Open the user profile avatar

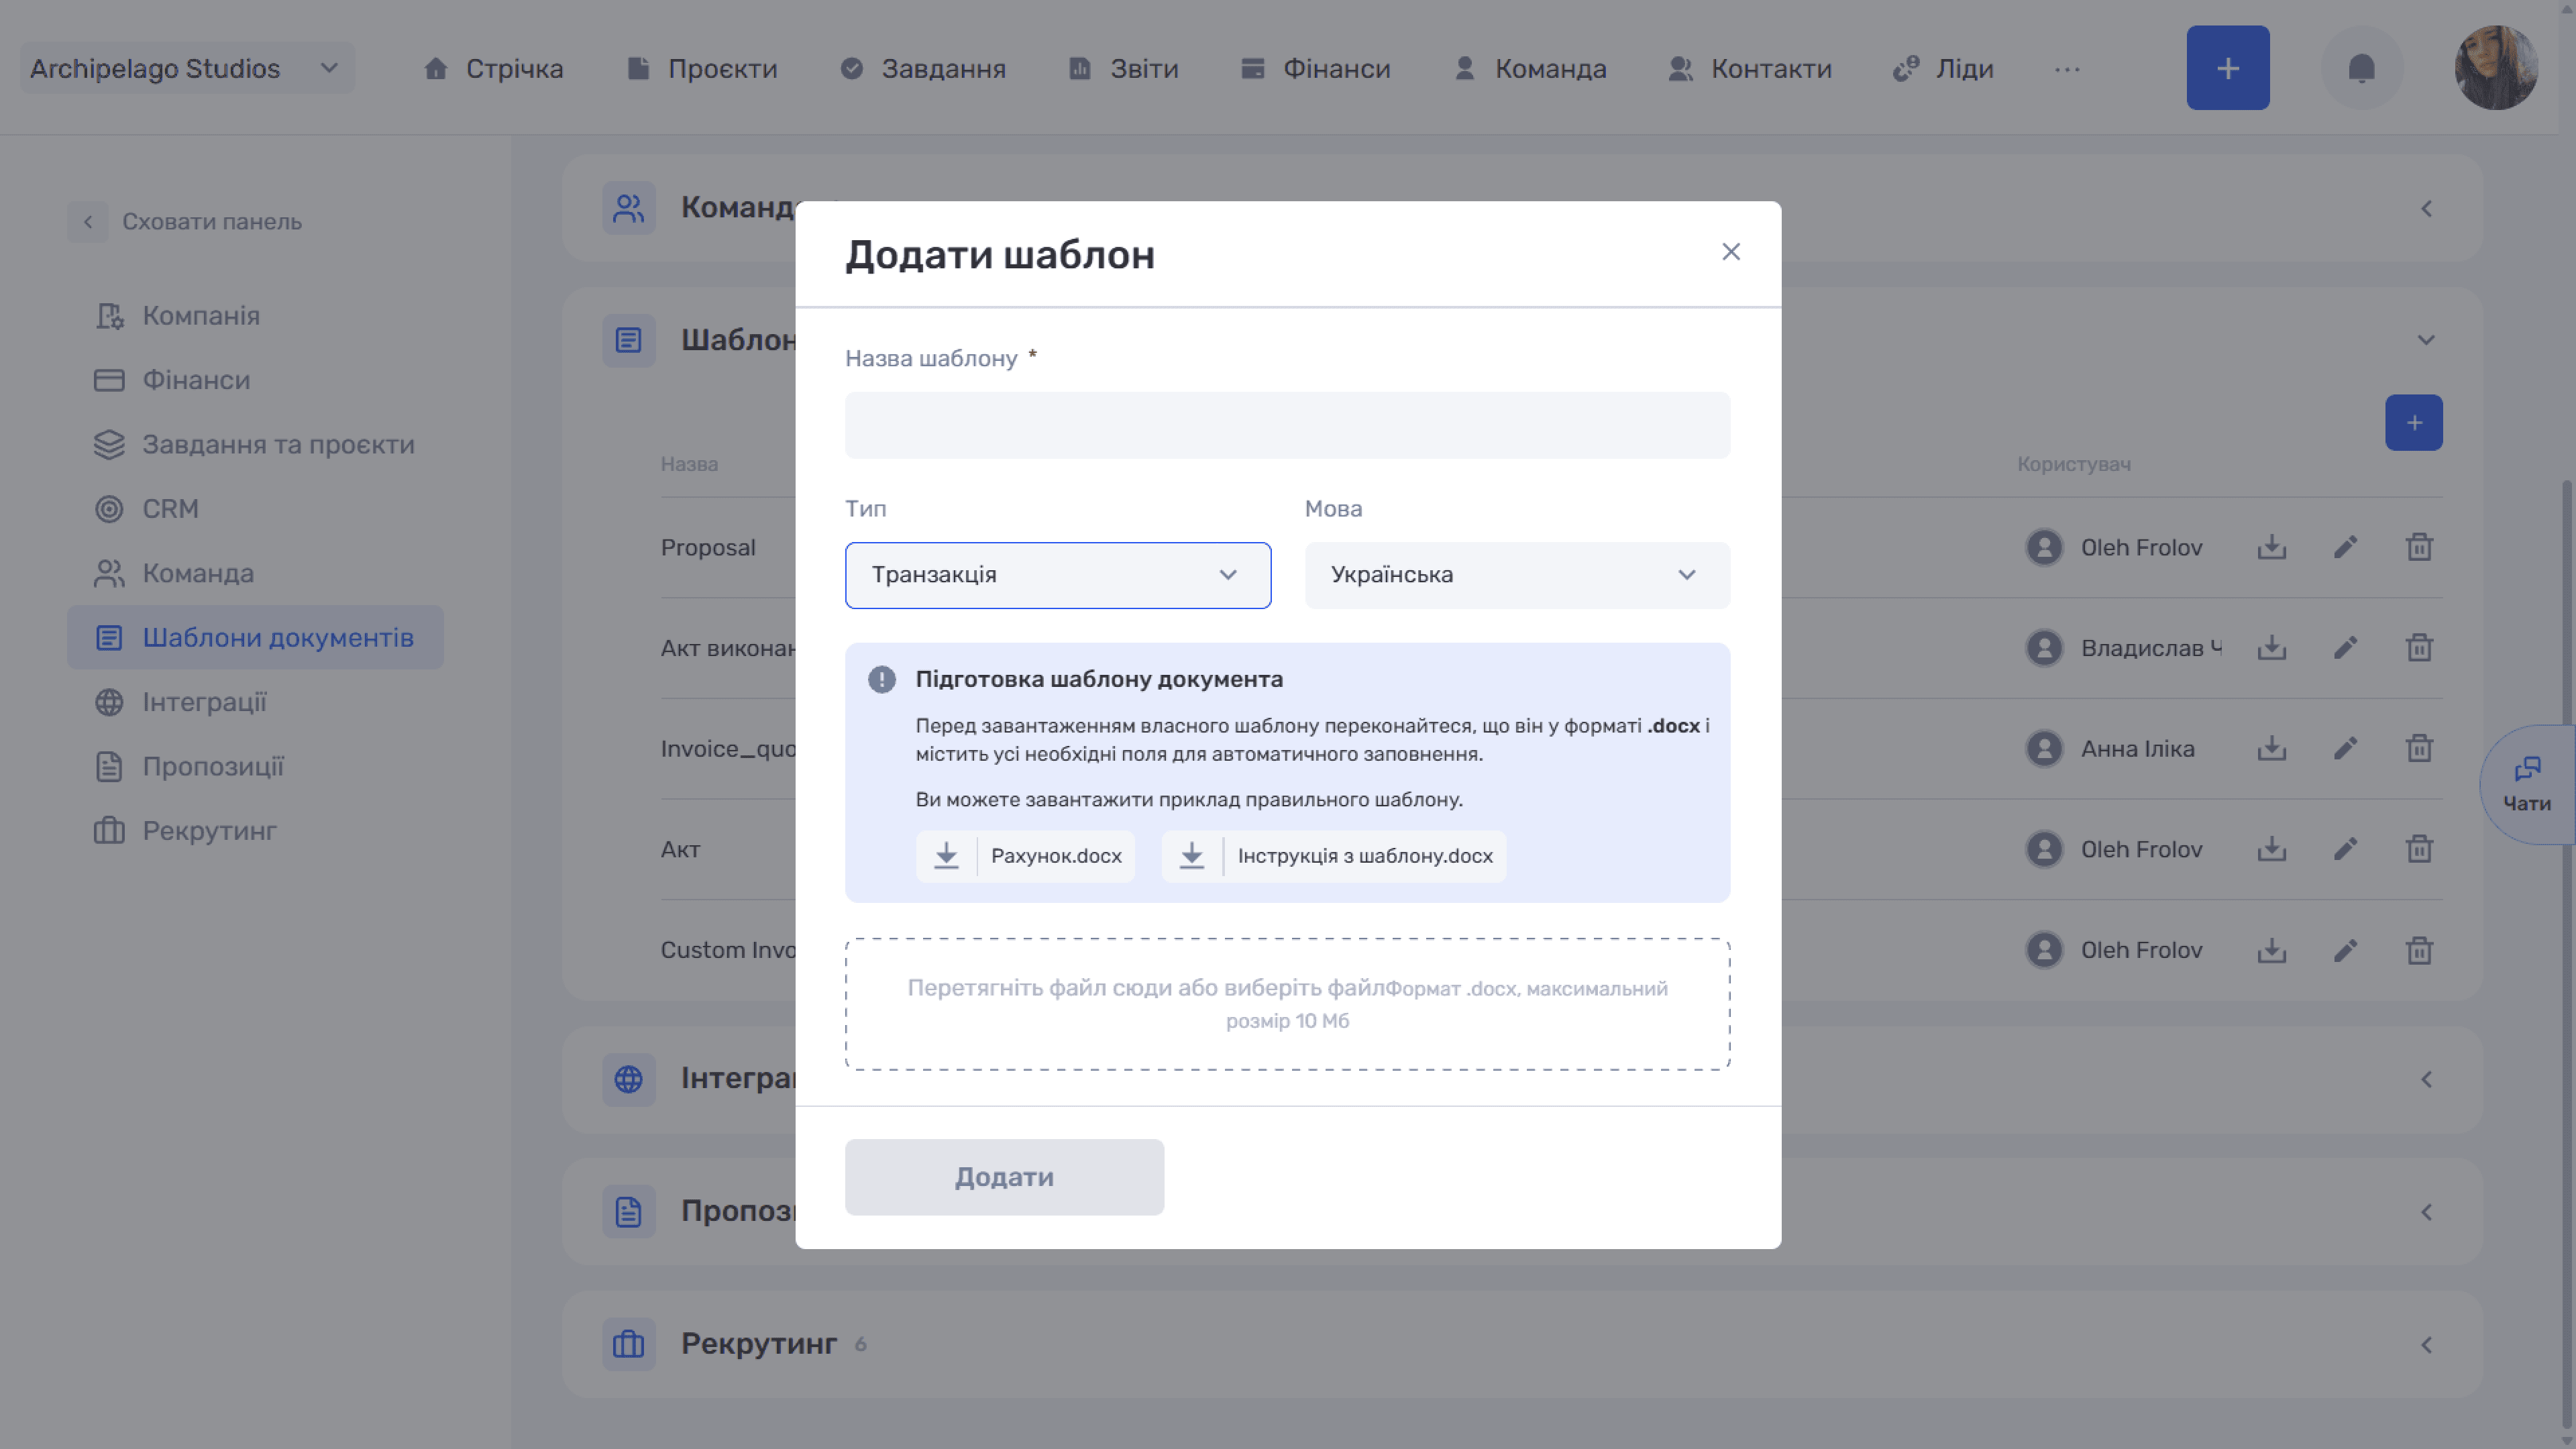click(x=2496, y=68)
